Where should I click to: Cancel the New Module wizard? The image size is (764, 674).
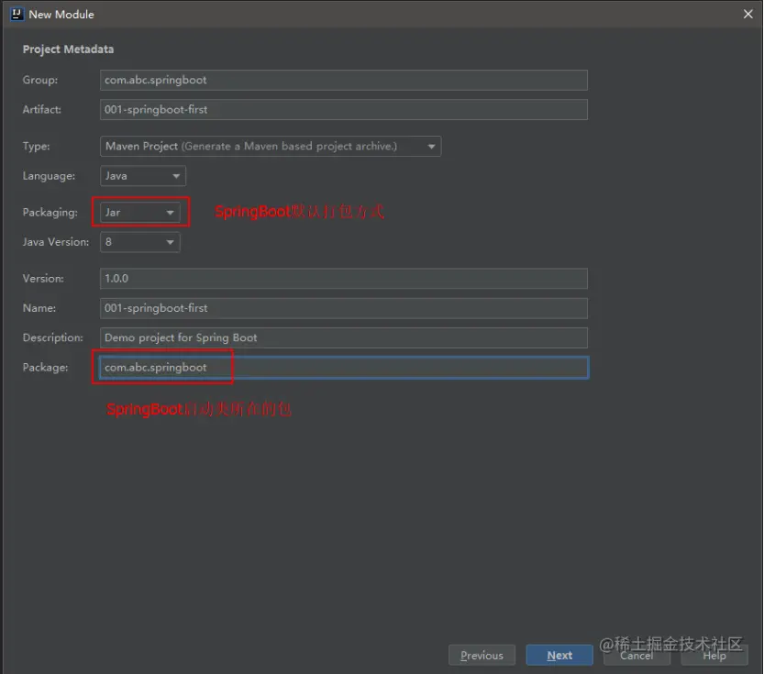(637, 656)
